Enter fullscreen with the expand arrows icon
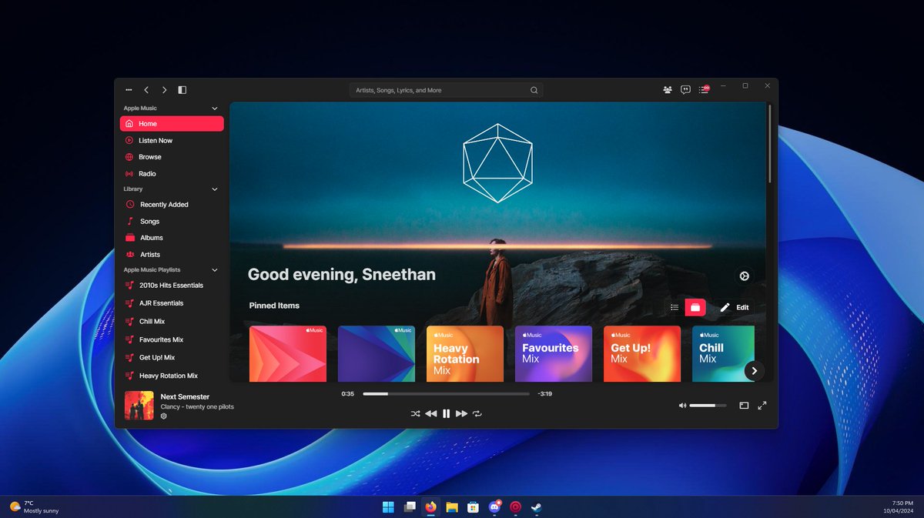 [762, 406]
